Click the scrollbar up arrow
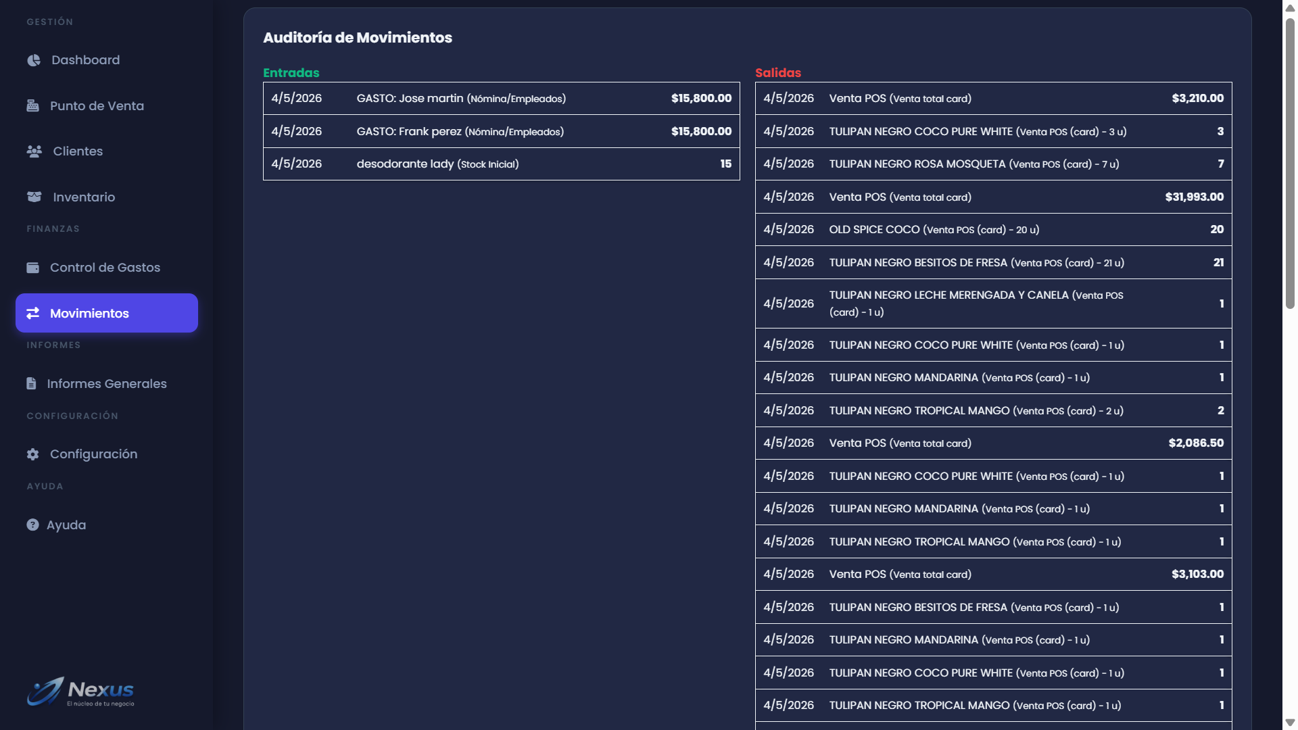 click(1290, 8)
